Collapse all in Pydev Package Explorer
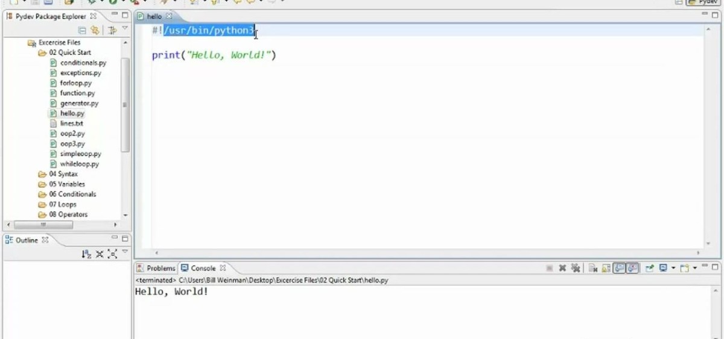 click(83, 30)
